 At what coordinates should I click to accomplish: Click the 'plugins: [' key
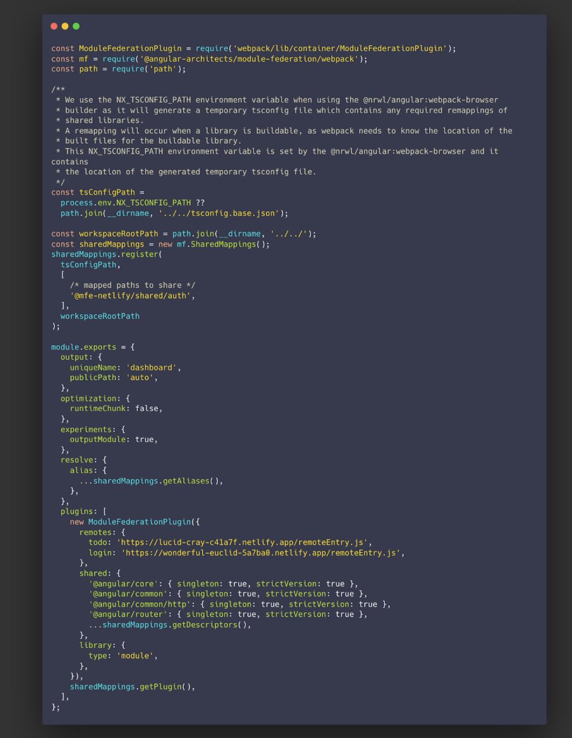[84, 512]
